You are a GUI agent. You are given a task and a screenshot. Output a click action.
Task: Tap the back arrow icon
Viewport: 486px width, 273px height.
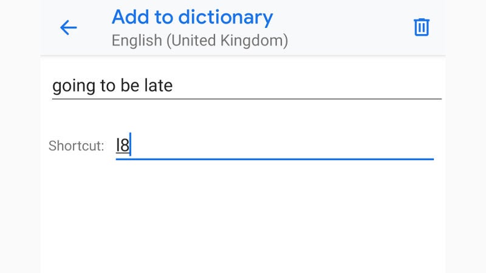[68, 27]
